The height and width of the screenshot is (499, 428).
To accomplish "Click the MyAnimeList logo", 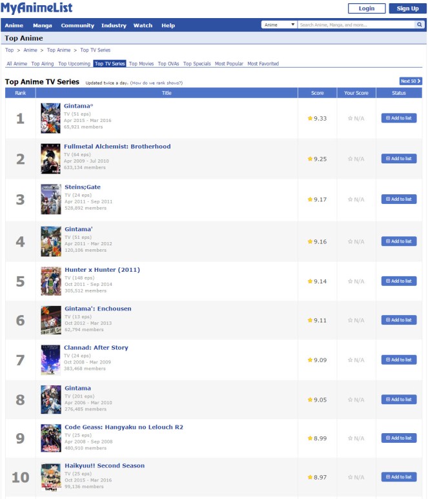I will click(37, 7).
